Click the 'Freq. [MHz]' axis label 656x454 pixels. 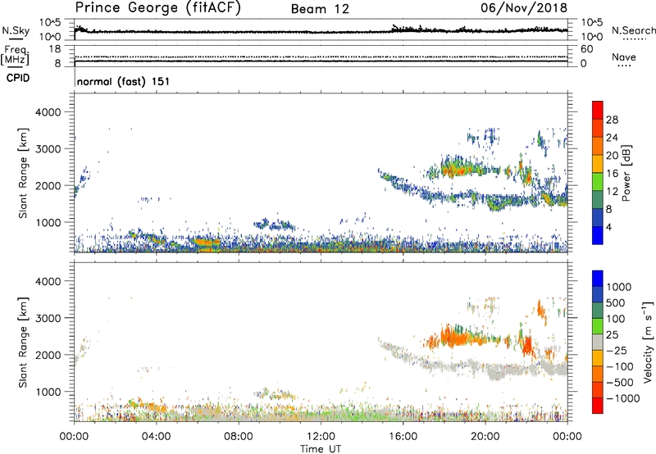(16, 56)
